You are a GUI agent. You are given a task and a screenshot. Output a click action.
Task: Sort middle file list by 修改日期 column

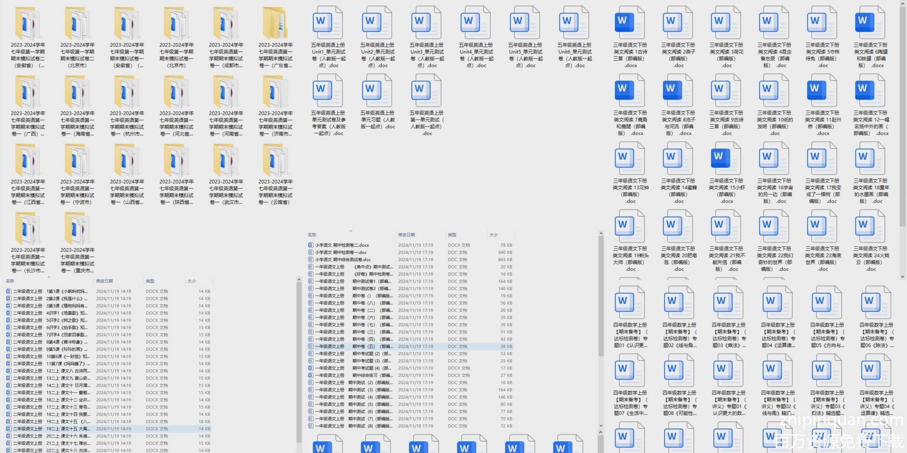pos(406,235)
